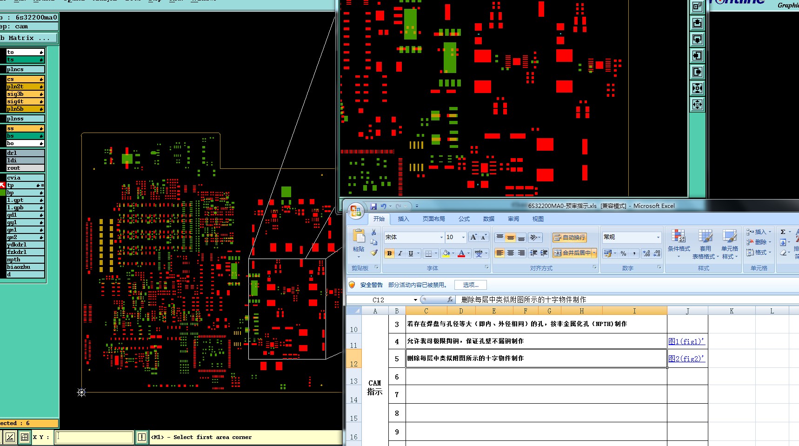Undo the last action in Excel
799x446 pixels.
[x=384, y=206]
